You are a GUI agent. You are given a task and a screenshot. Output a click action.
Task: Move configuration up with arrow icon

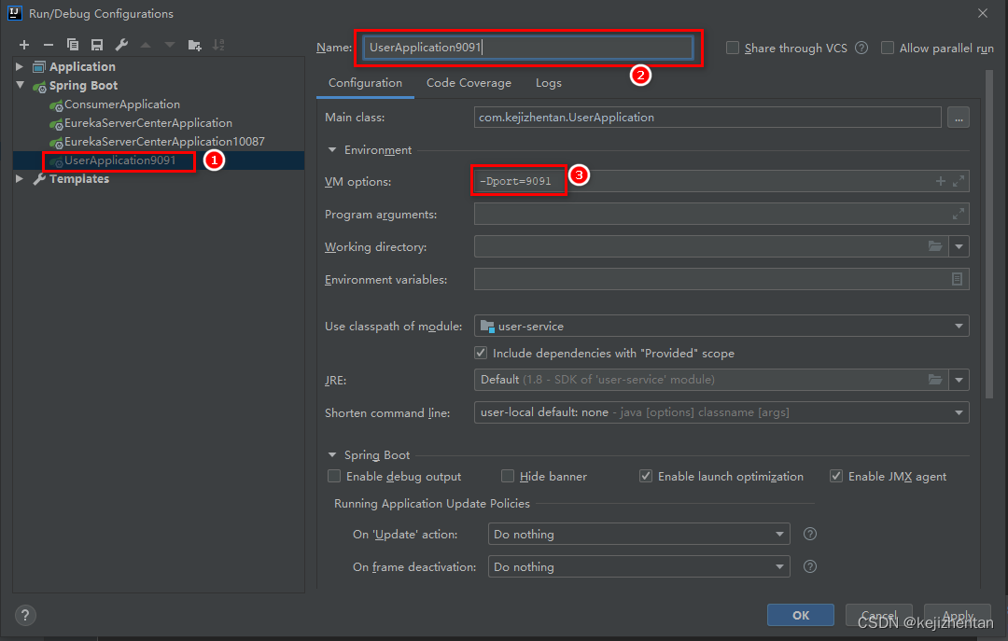[x=146, y=45]
